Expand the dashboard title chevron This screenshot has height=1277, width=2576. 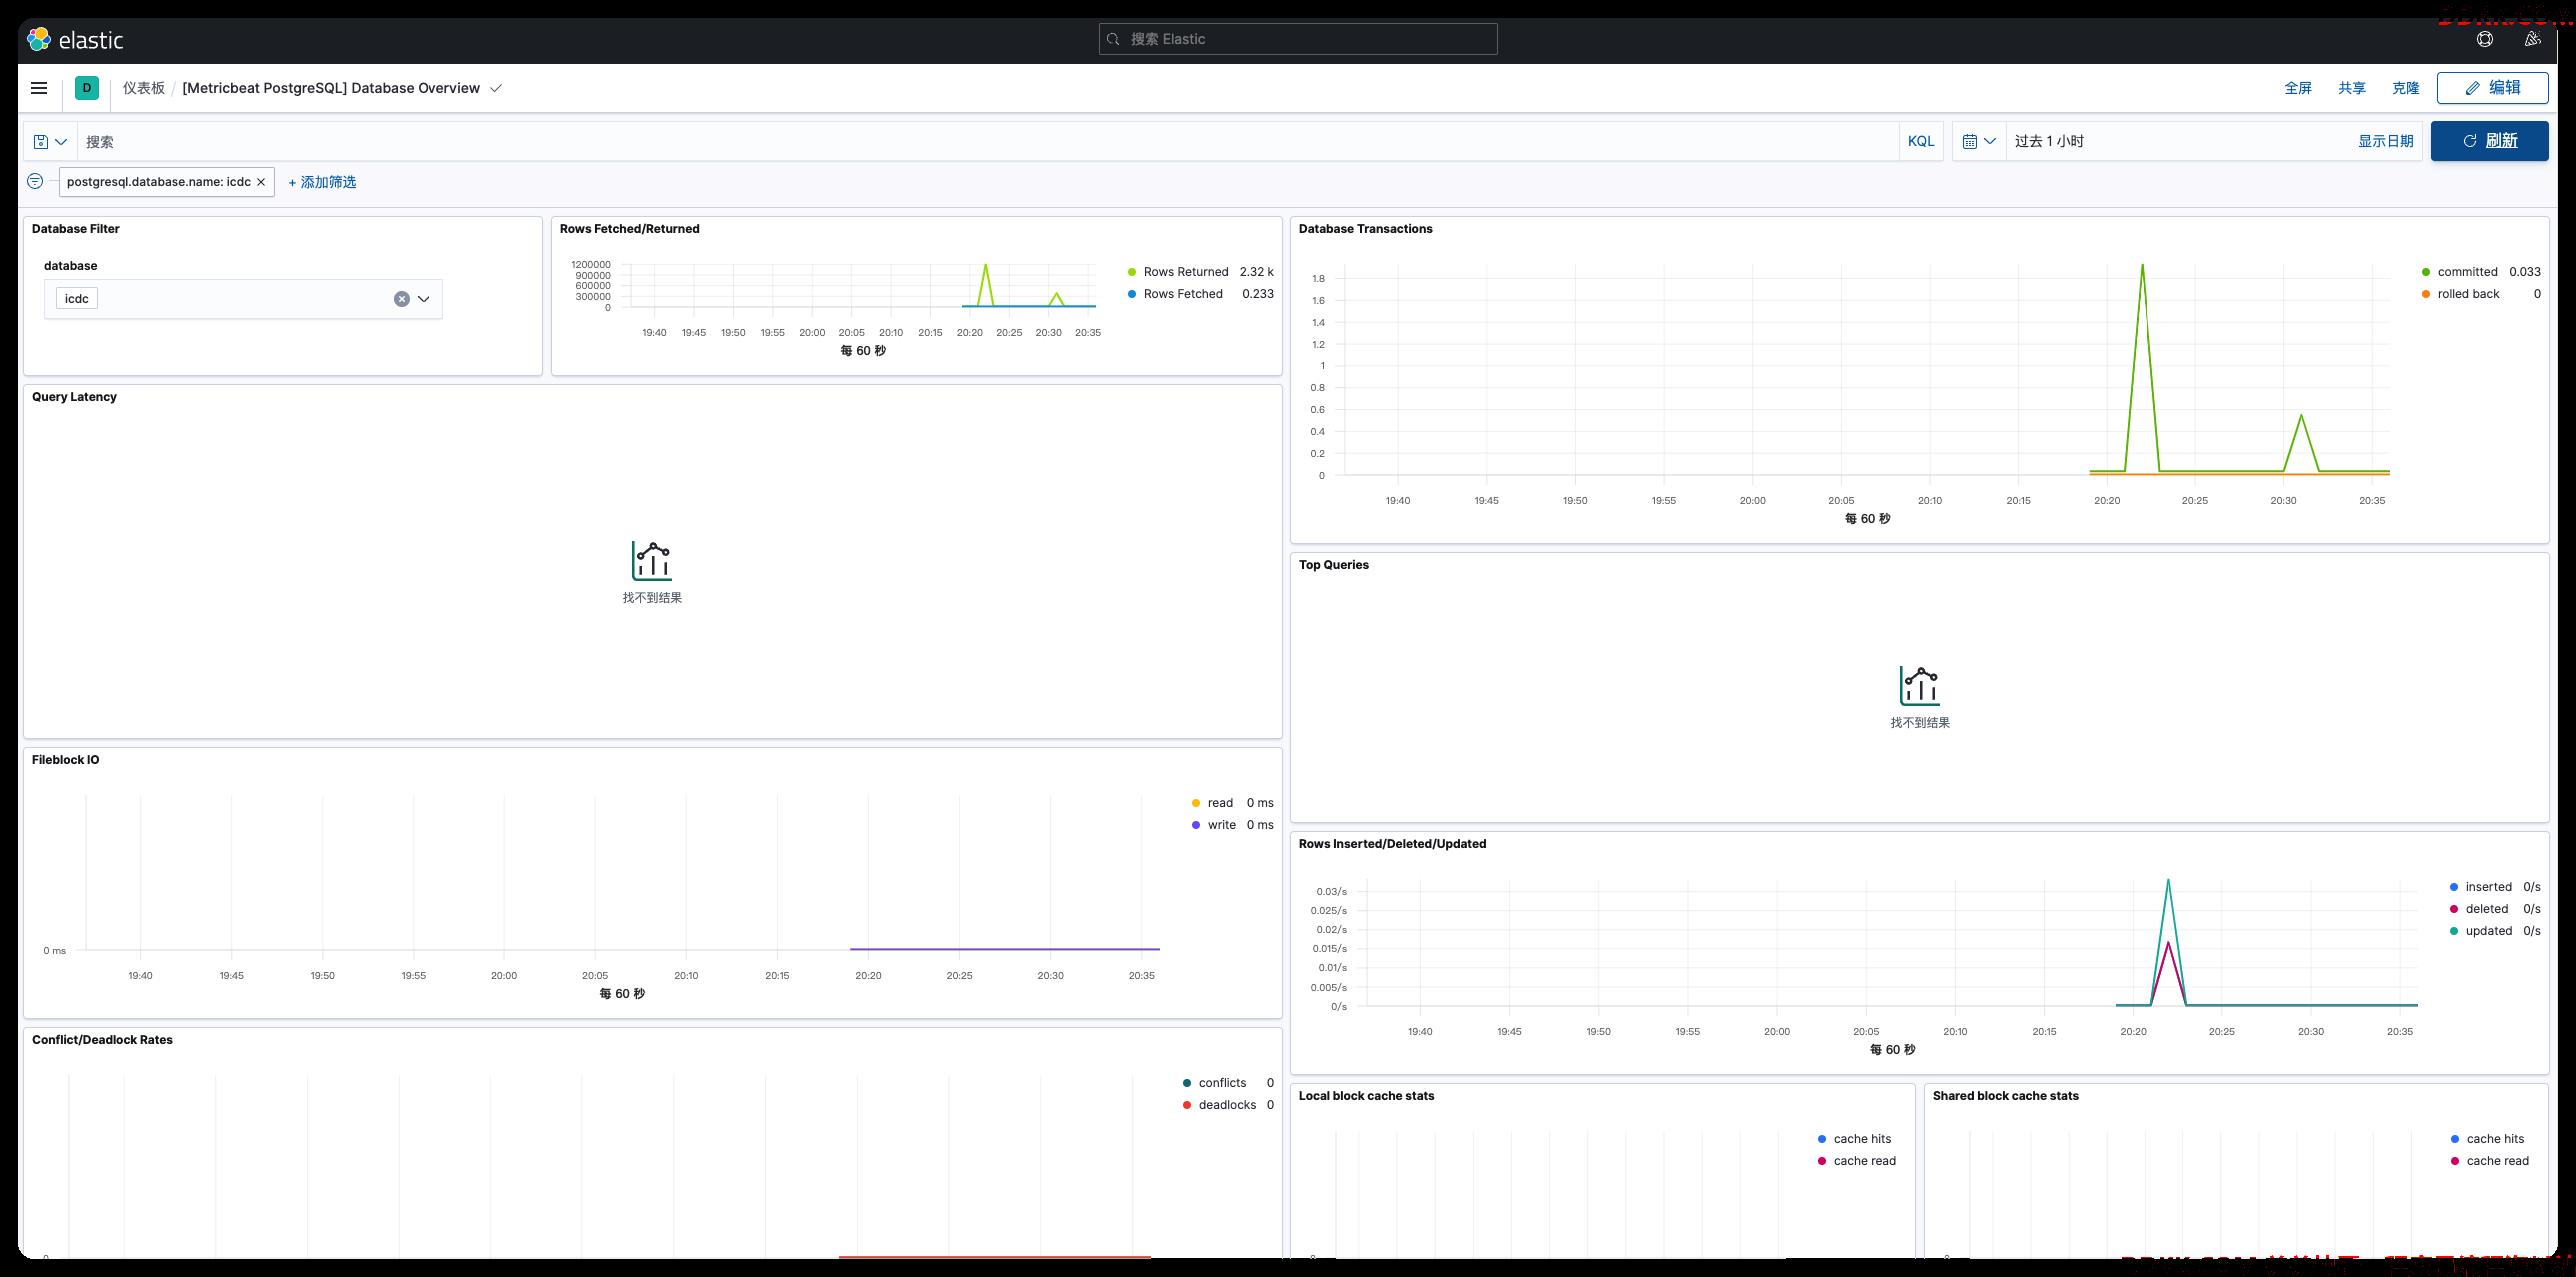tap(496, 88)
